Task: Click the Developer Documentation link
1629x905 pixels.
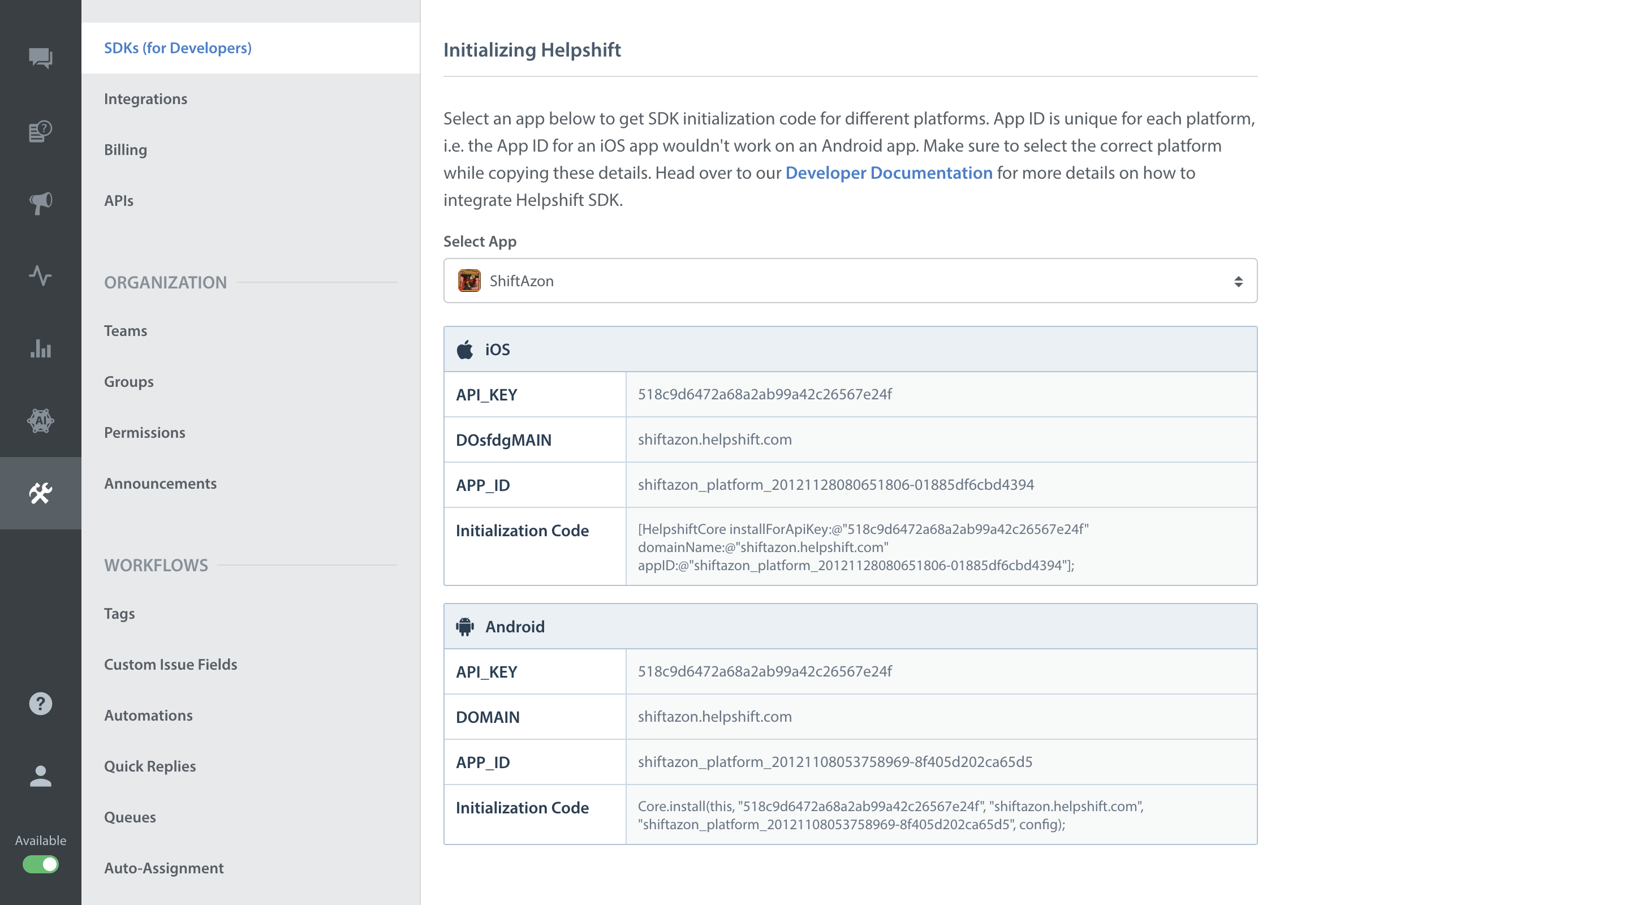Action: click(x=889, y=173)
